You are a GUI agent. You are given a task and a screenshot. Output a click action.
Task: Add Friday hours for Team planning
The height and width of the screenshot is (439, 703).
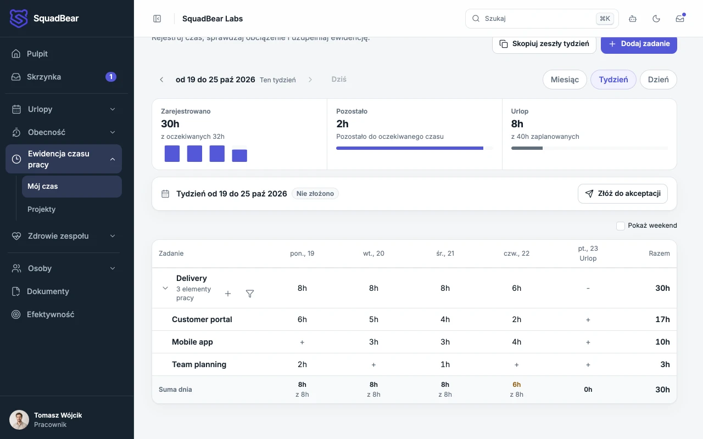click(x=588, y=364)
